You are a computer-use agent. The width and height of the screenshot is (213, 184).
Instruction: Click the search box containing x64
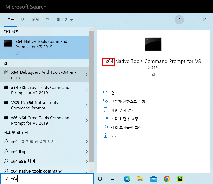(x=47, y=179)
